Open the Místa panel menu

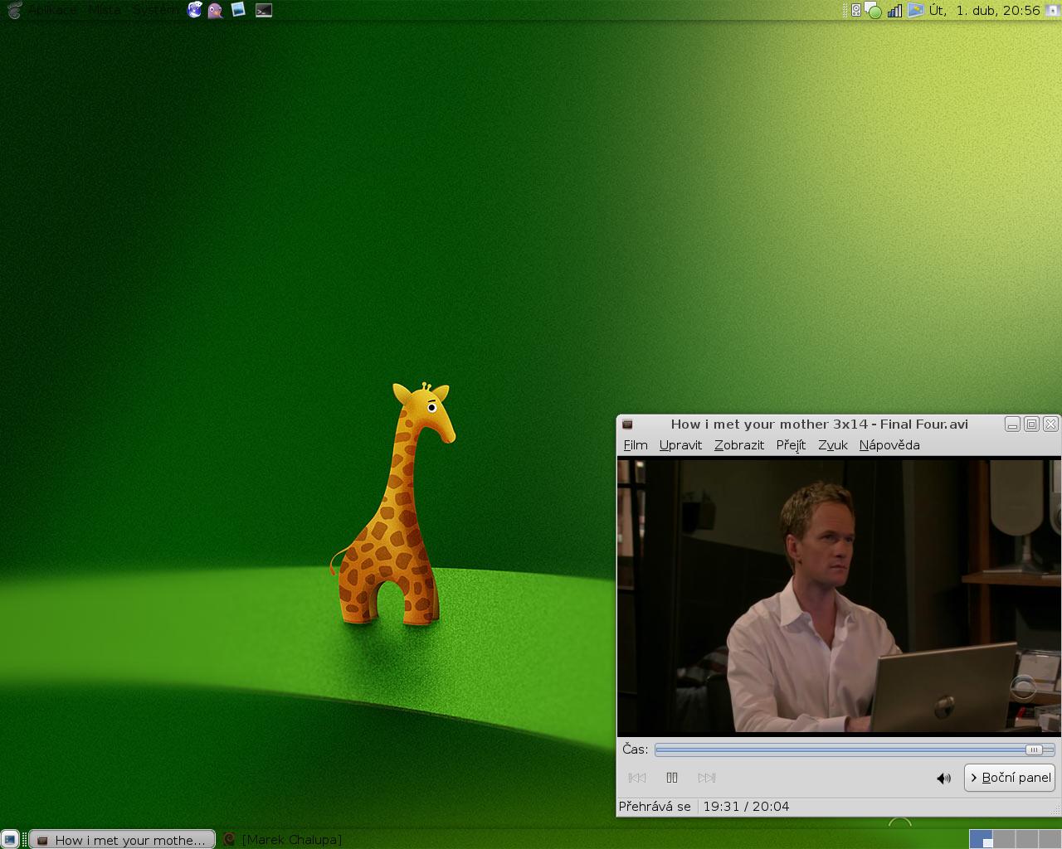click(105, 10)
